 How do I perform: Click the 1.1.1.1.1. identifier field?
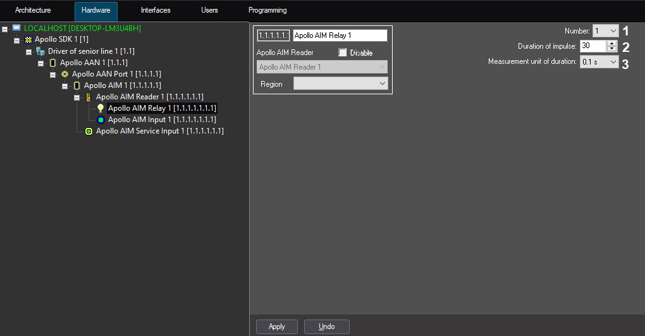(273, 35)
